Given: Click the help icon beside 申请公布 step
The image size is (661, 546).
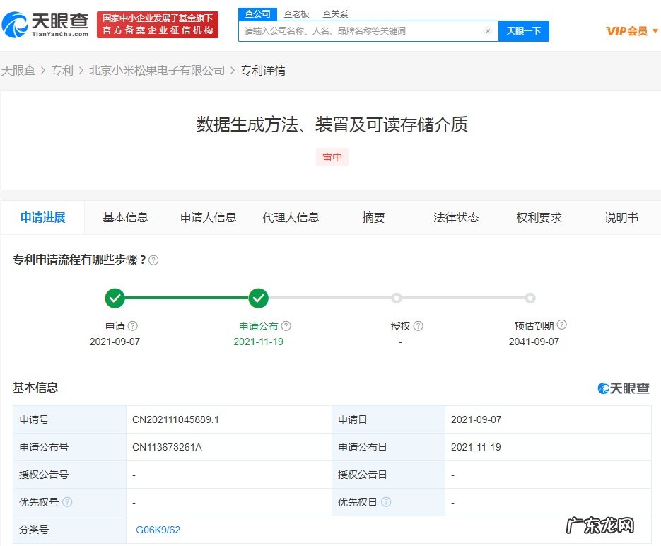Looking at the screenshot, I should (x=286, y=325).
